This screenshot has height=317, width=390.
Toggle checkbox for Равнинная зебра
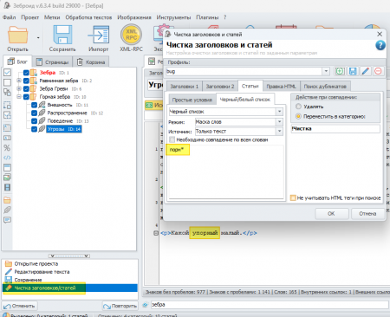[x=26, y=81]
